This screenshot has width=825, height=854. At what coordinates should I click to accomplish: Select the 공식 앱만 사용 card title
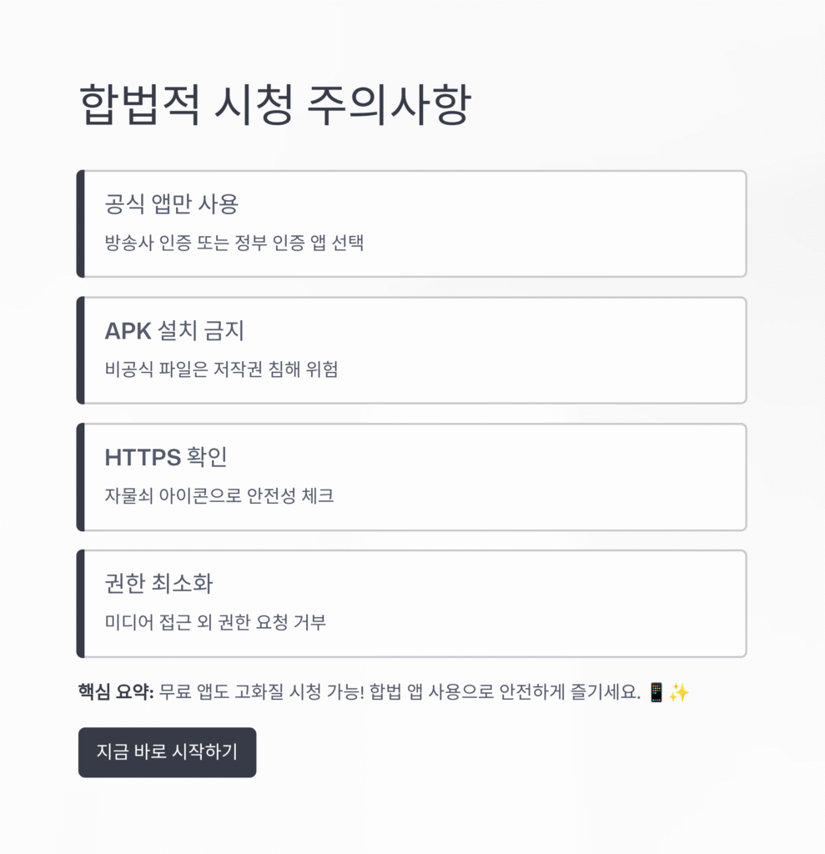pos(172,203)
